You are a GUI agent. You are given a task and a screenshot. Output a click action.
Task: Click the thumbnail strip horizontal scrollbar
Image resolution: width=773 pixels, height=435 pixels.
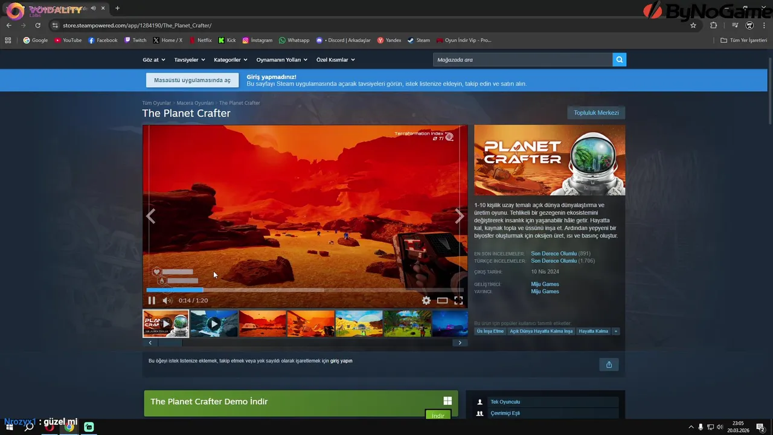click(x=170, y=343)
